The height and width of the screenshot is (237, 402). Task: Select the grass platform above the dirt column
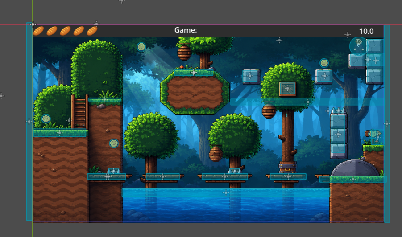[104, 99]
